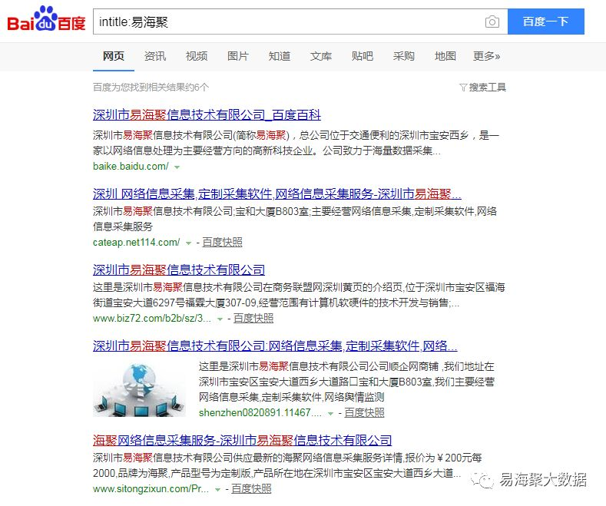
Task: Open 百度快照 for www.biz72.com result
Action: click(253, 319)
